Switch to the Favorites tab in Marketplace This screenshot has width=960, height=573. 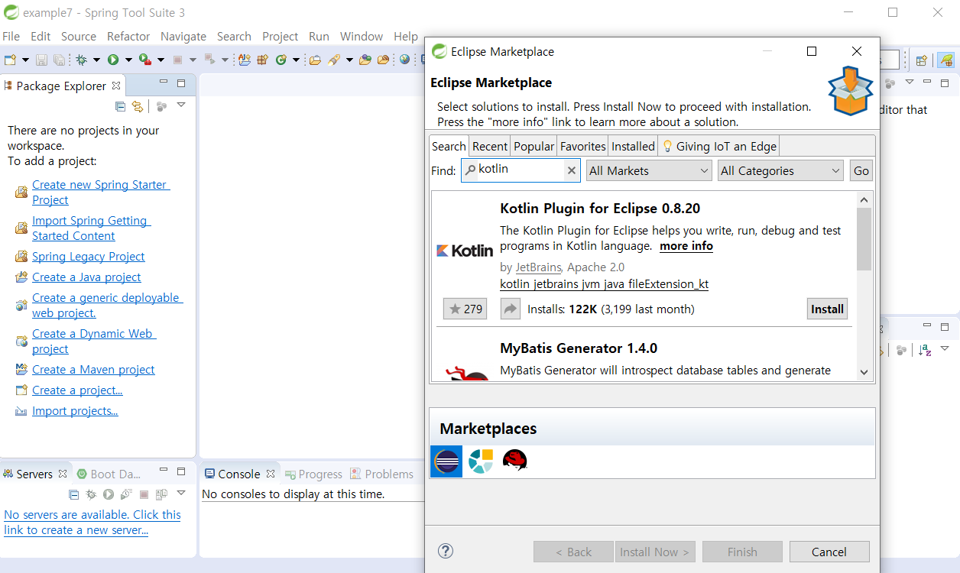coord(583,146)
